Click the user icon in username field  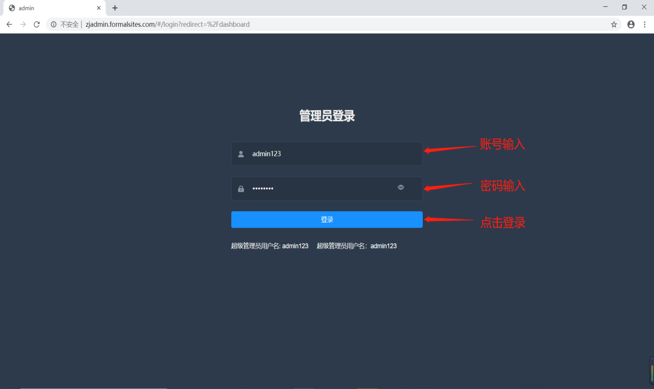pos(241,154)
